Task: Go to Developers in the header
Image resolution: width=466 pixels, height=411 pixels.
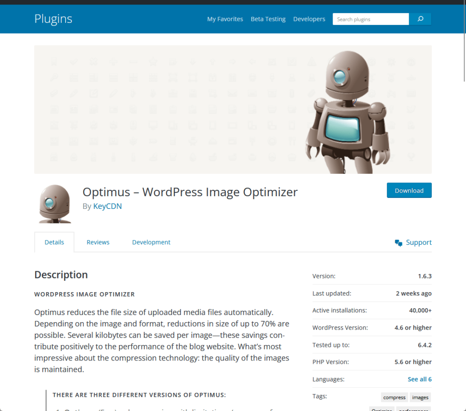Action: tap(309, 19)
